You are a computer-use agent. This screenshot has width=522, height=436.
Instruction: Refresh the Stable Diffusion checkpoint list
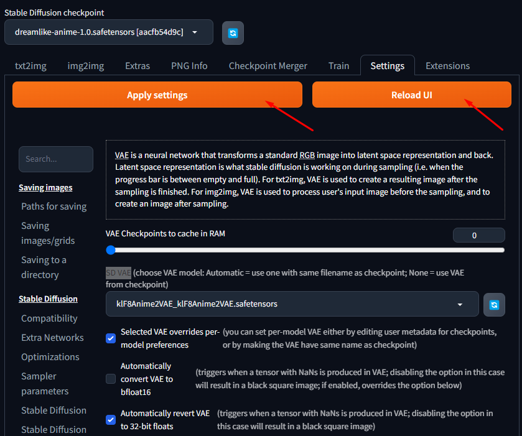click(x=233, y=33)
